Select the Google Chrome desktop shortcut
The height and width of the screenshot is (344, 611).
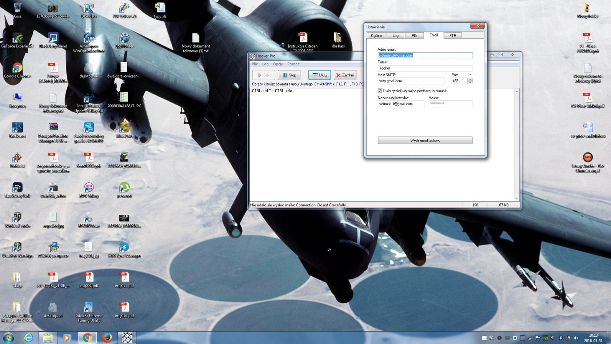coord(17,70)
